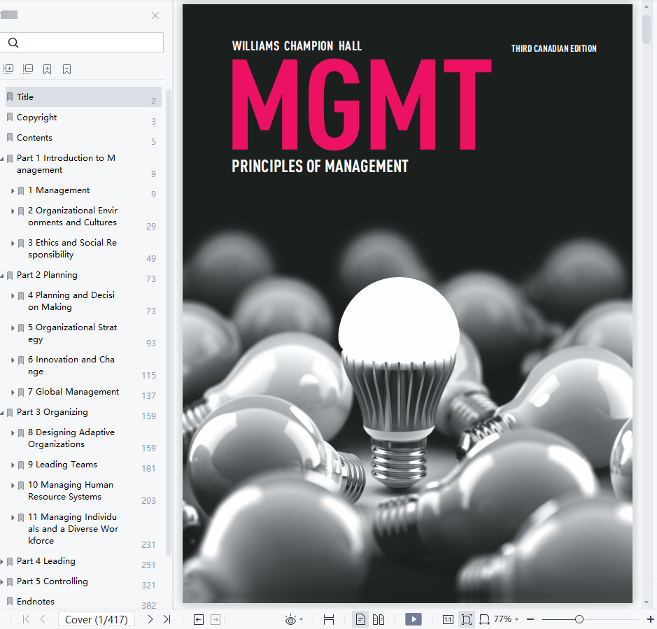Expand 4 Planning and Decision Making
Screen dimensions: 657x629
coord(13,295)
